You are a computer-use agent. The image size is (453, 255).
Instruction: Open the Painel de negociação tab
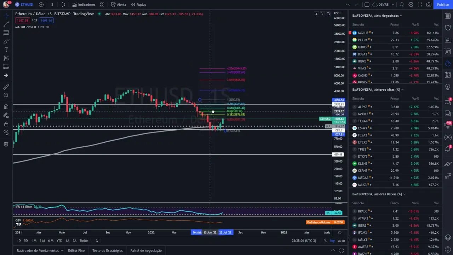[146, 250]
